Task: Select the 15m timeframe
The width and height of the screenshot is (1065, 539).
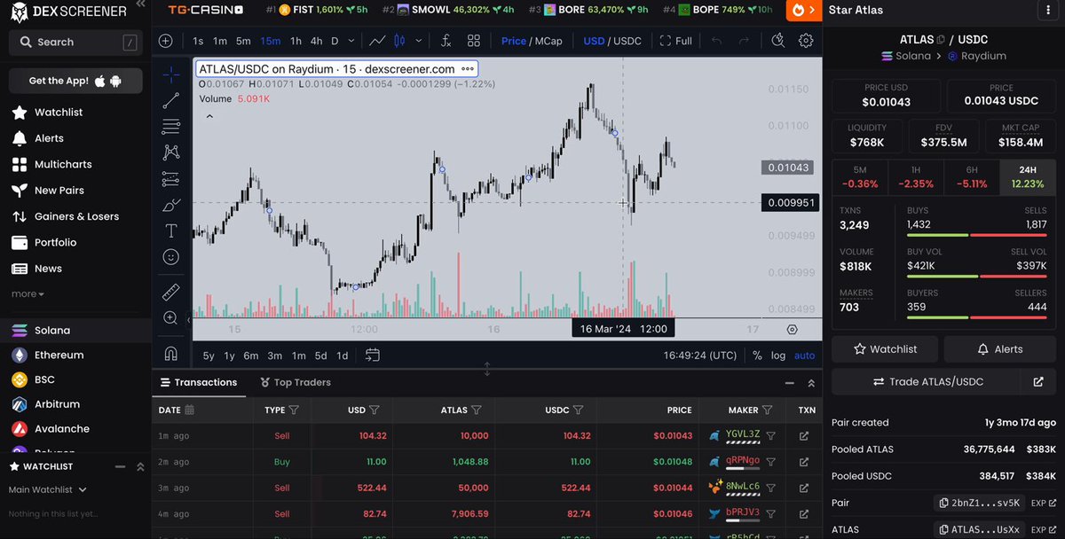Action: 271,41
